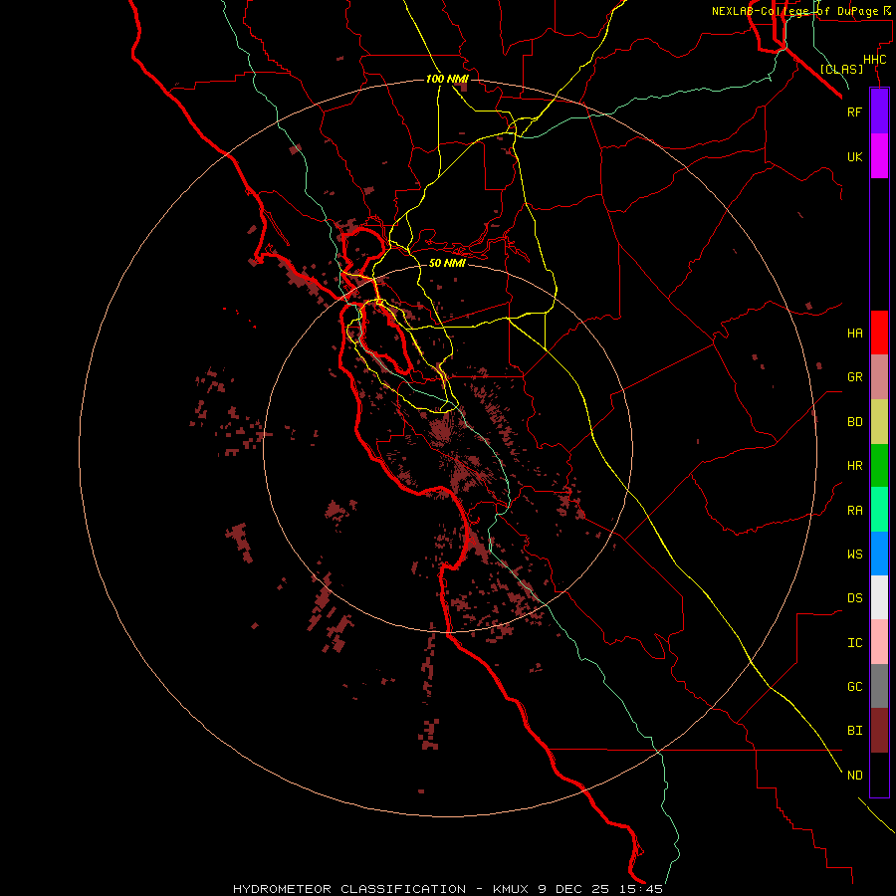Click the "[CLAS]" units label
Screen dimensions: 896x896
click(841, 69)
